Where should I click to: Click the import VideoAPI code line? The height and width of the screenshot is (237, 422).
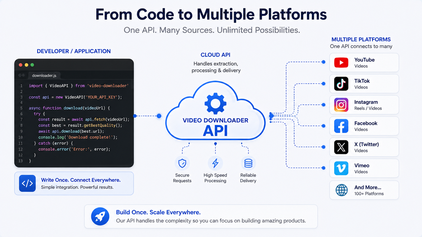point(78,86)
